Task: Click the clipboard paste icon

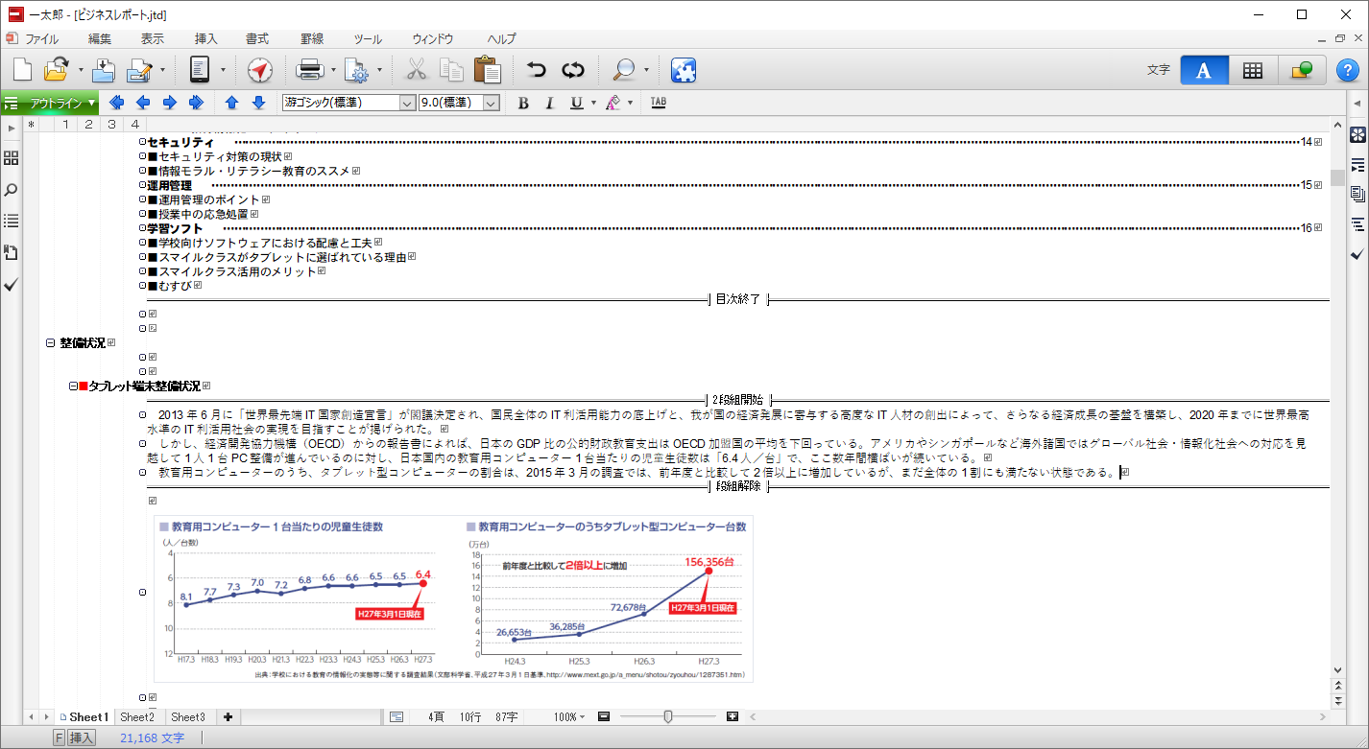Action: (x=487, y=70)
